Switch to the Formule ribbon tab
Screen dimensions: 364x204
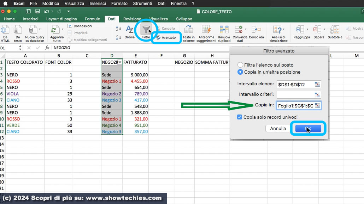[x=92, y=19]
